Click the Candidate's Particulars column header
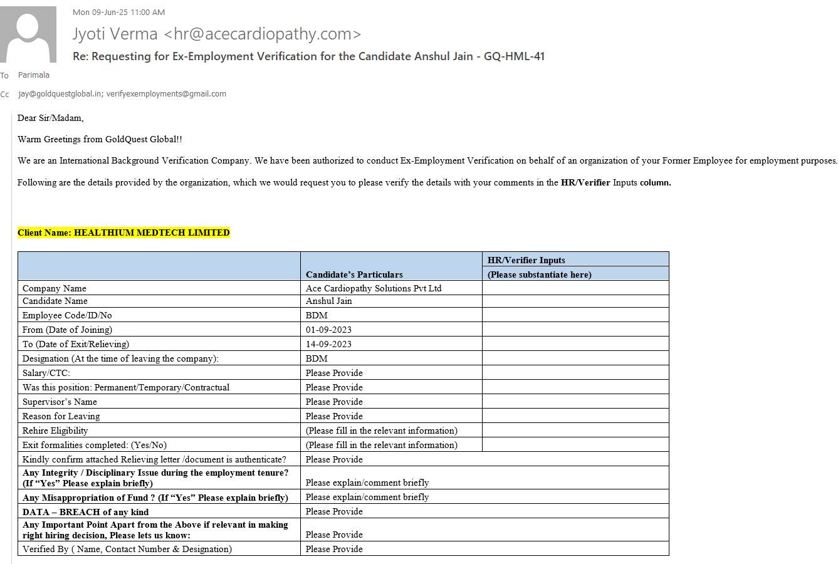The height and width of the screenshot is (564, 838). coord(354,274)
